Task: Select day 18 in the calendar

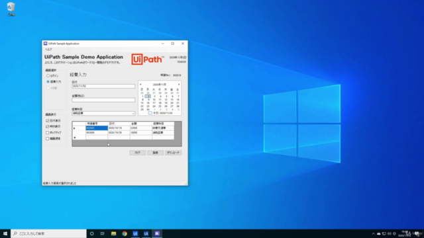Action: [160, 103]
